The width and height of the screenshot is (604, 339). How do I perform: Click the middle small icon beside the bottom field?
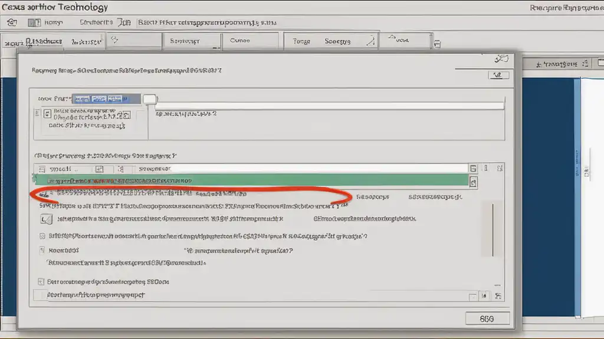point(484,295)
